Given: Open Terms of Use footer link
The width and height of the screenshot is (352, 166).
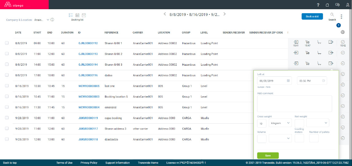Looking at the screenshot, I should (64, 163).
